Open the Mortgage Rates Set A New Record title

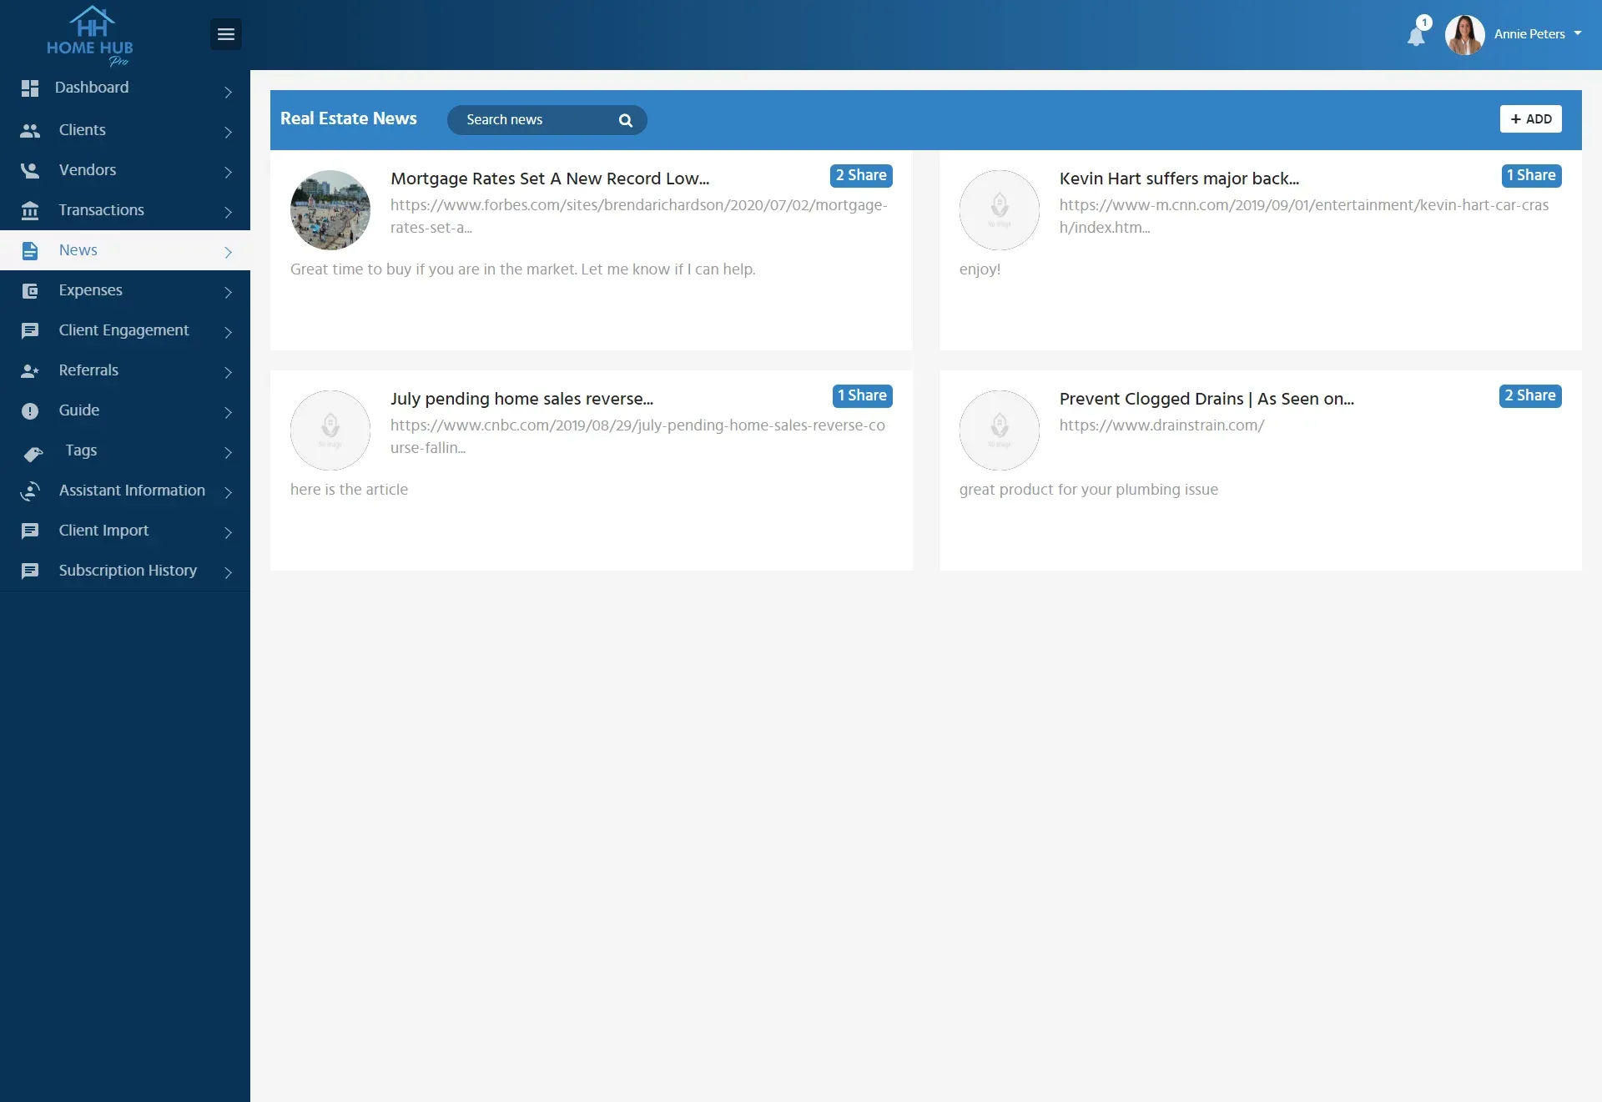(x=550, y=179)
